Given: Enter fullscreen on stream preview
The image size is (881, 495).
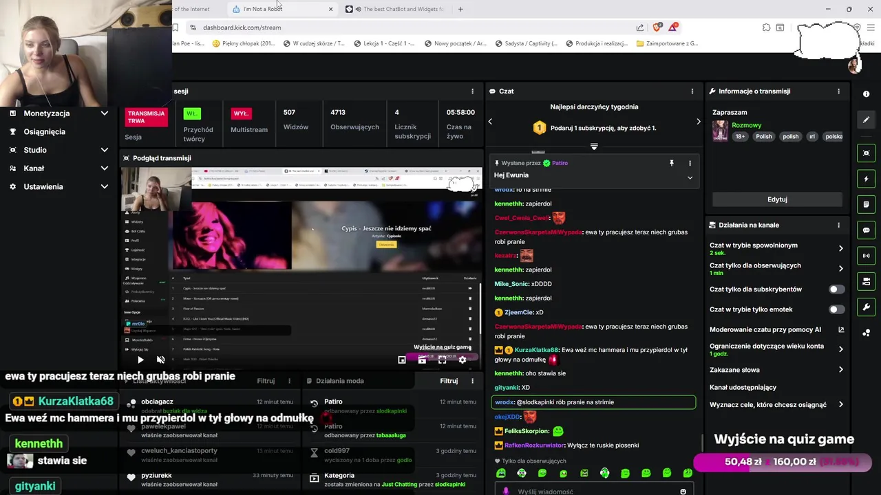Looking at the screenshot, I should (443, 360).
